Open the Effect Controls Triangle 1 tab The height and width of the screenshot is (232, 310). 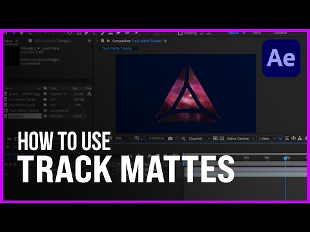tap(53, 41)
